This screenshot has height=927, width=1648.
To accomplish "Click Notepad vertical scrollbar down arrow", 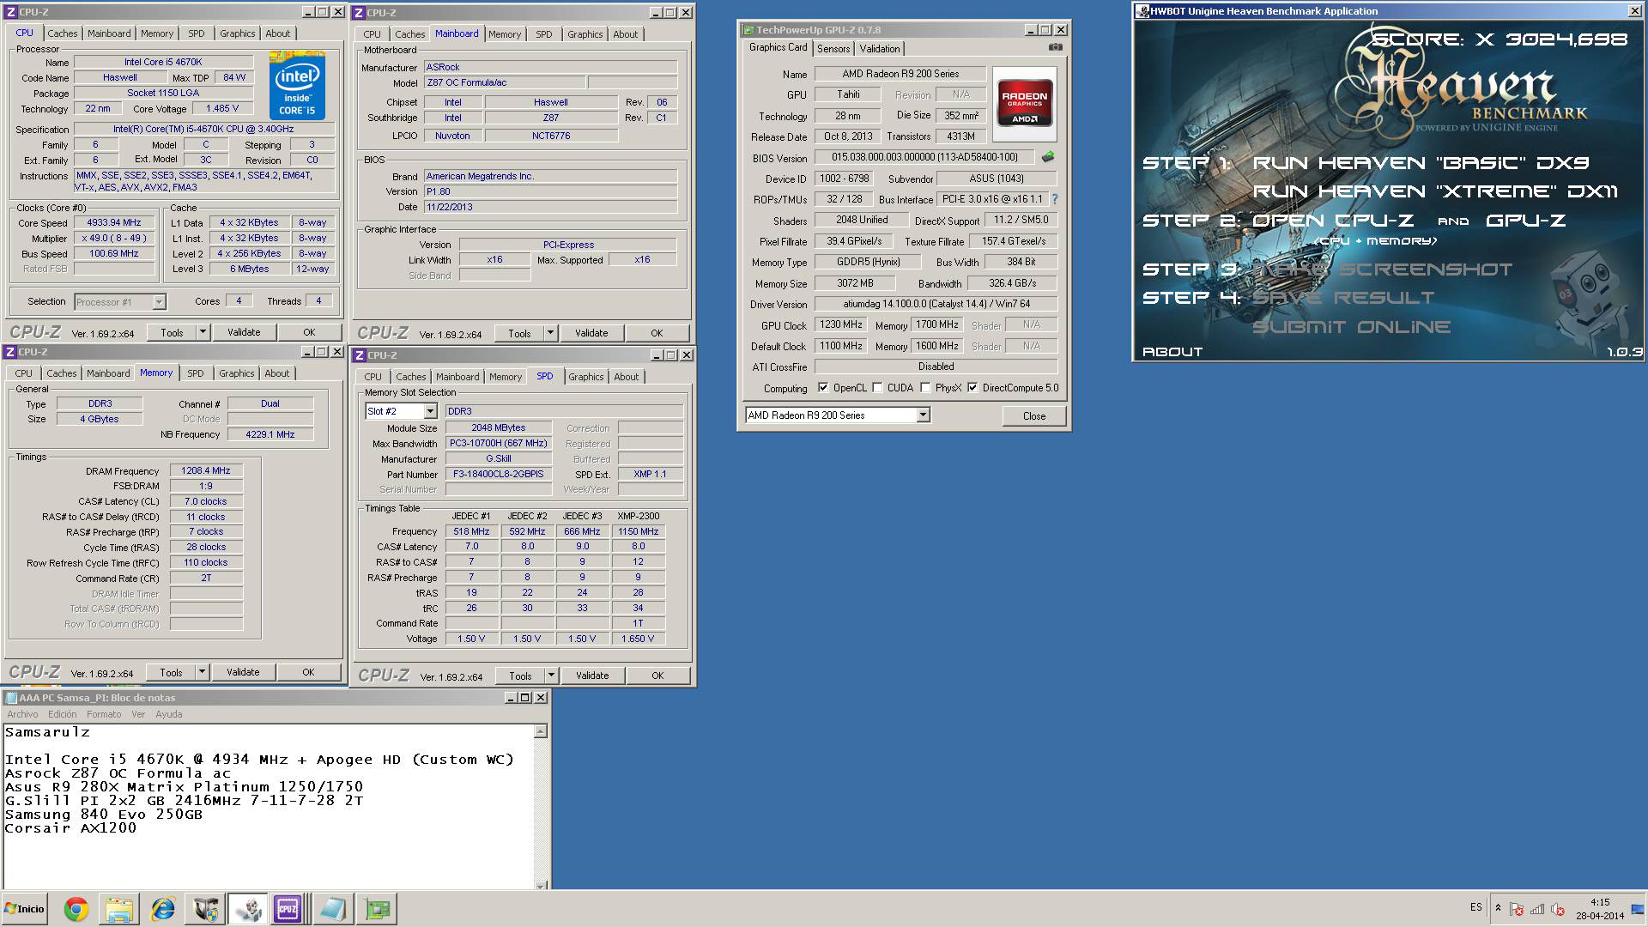I will tap(541, 884).
